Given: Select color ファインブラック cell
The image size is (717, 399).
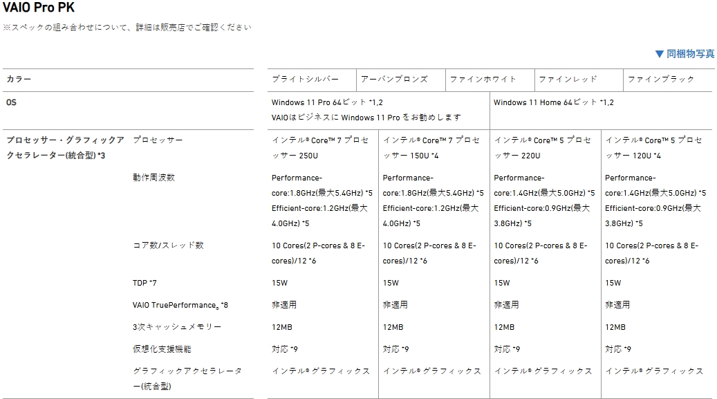Looking at the screenshot, I should [x=668, y=79].
